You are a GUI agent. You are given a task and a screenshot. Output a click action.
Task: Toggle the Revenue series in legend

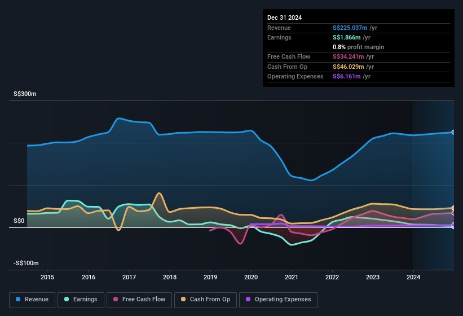(33, 299)
